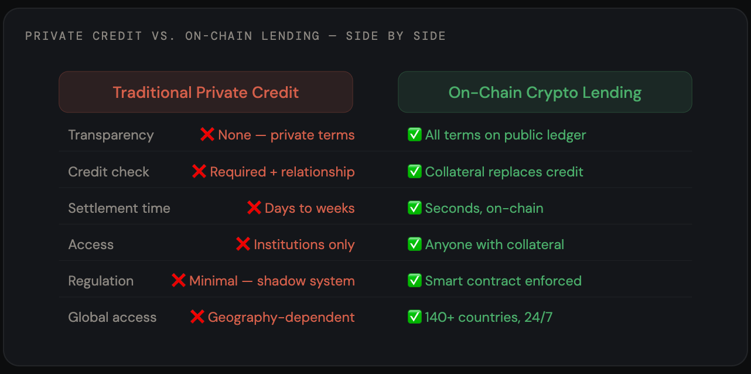Click the Credit check row label

[x=108, y=171]
